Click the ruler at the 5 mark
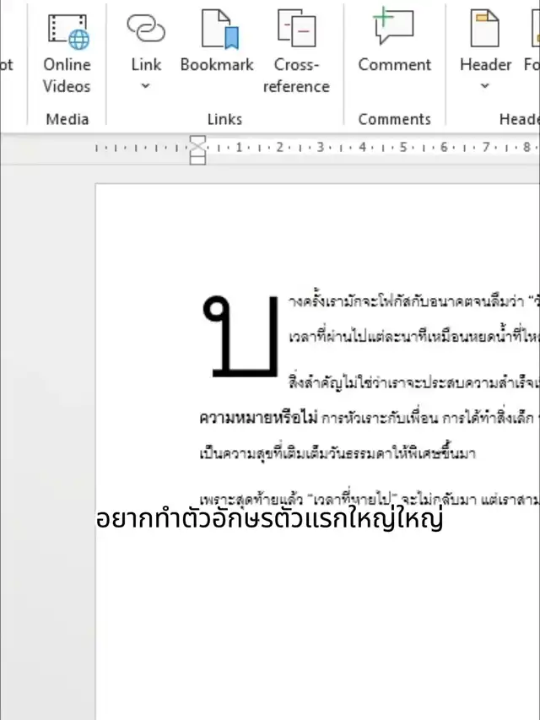This screenshot has height=720, width=540. tap(402, 148)
